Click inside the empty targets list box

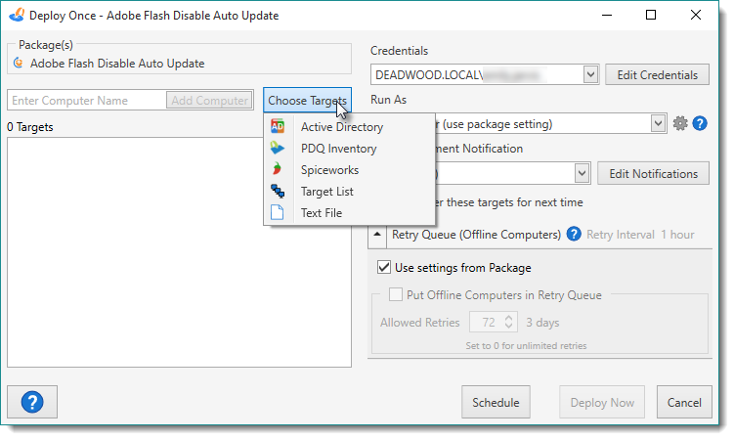click(179, 252)
